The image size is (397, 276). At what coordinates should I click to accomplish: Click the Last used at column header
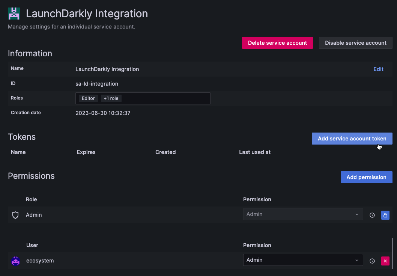(x=255, y=152)
